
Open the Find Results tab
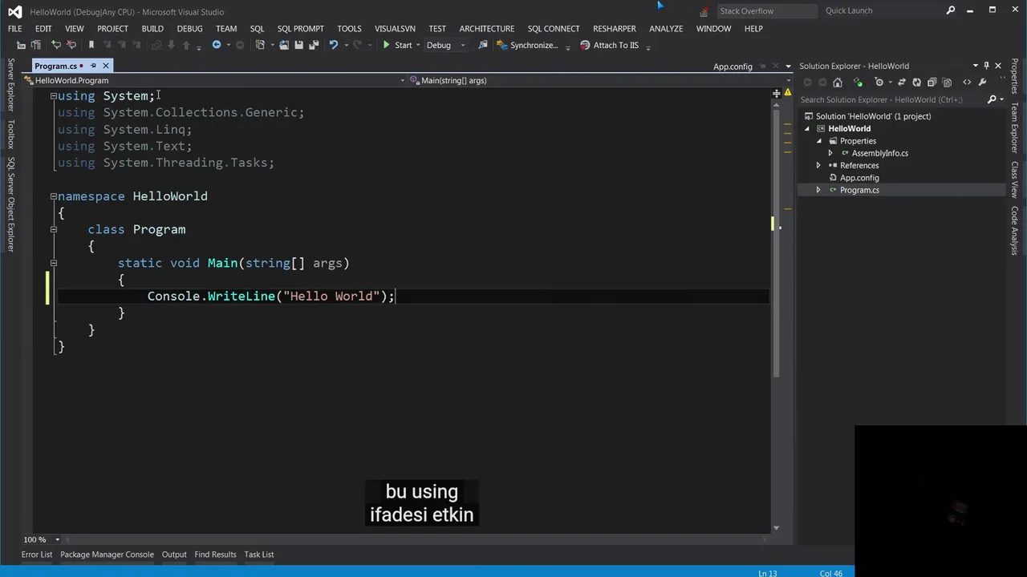click(215, 555)
